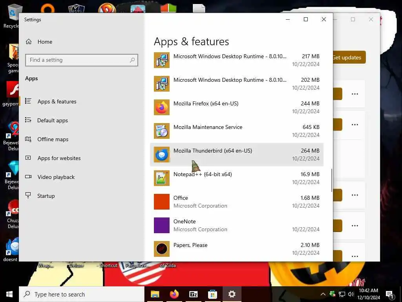Click the magnifier icon in Find a setting
The height and width of the screenshot is (302, 402).
pyautogui.click(x=132, y=60)
